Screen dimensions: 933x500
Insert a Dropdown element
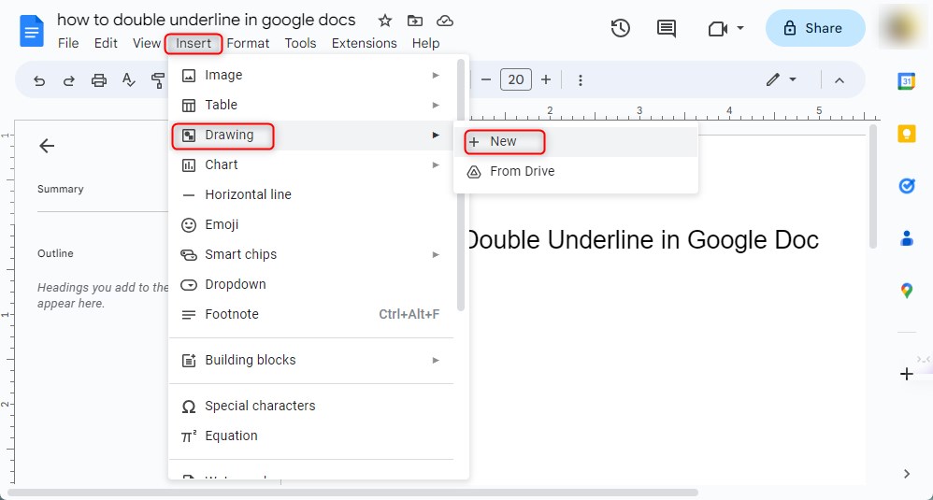coord(311,285)
